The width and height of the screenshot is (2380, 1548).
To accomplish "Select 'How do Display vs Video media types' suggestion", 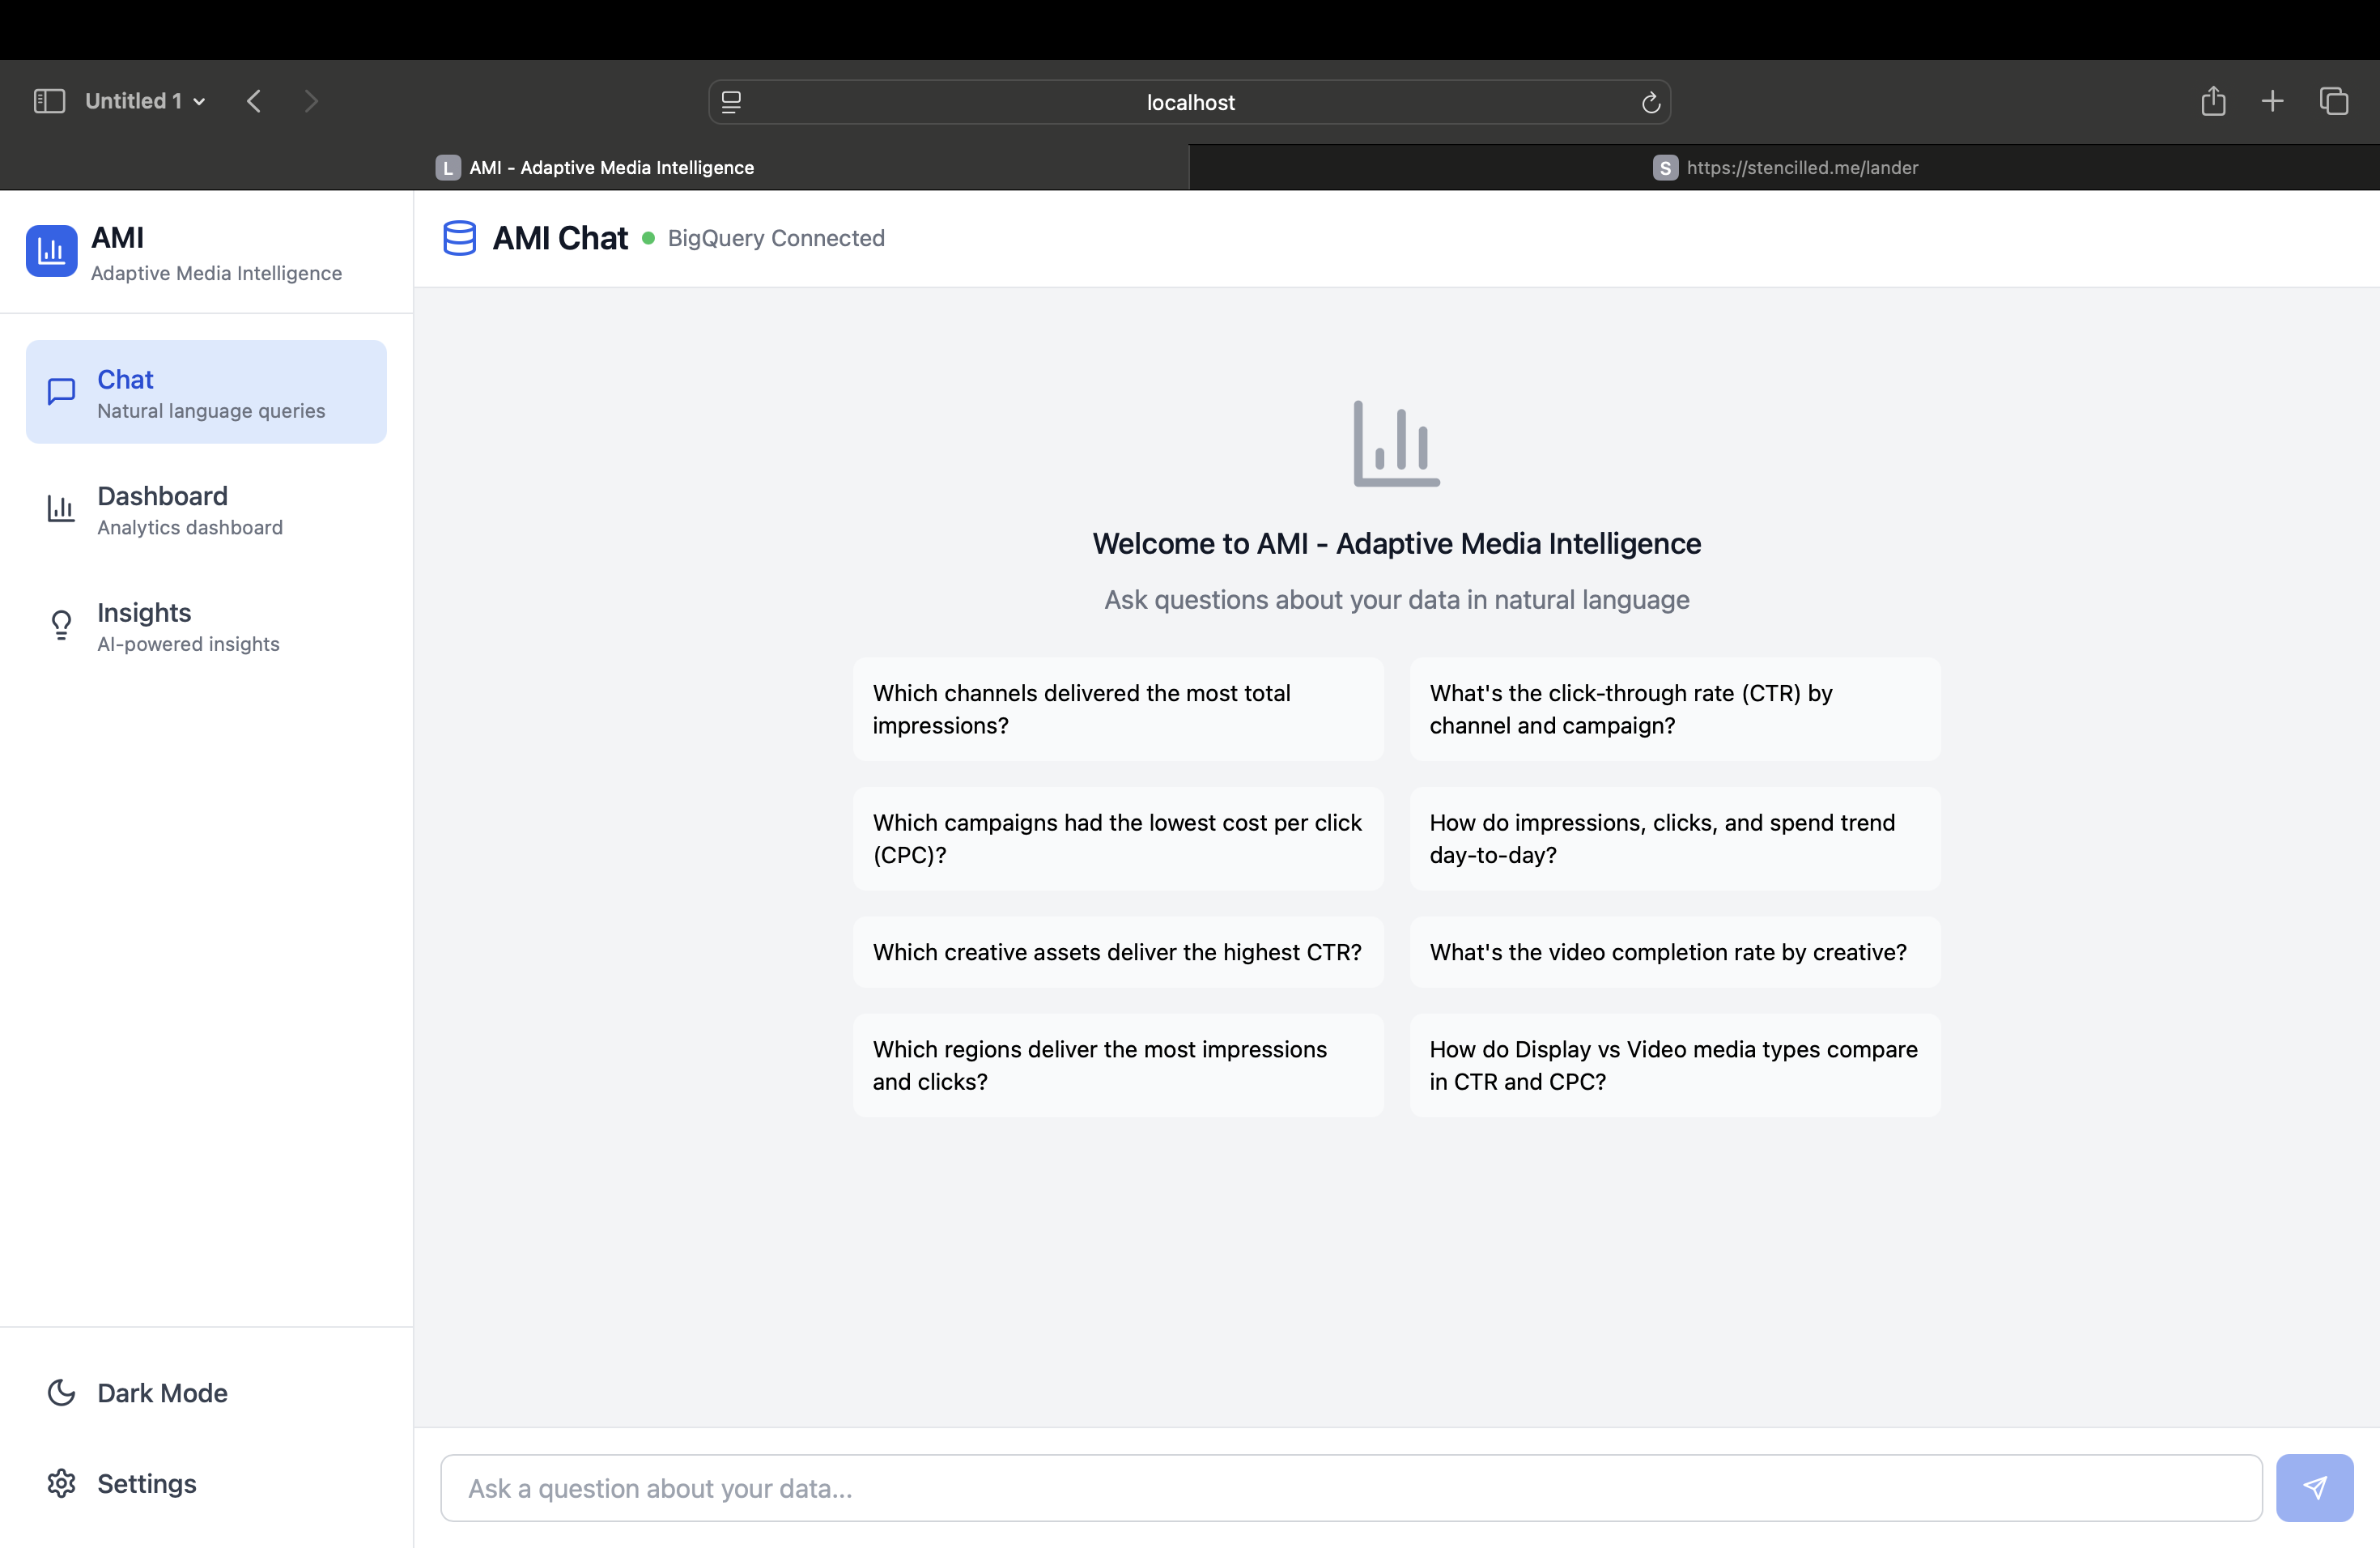I will coord(1675,1065).
